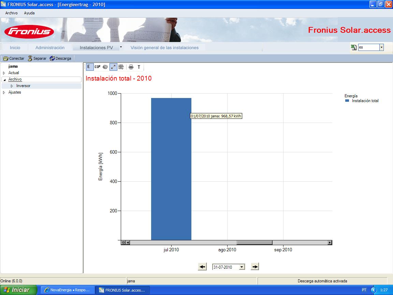393x295 pixels.
Task: Click Online (6.0.0) status text
Action: pos(12,281)
